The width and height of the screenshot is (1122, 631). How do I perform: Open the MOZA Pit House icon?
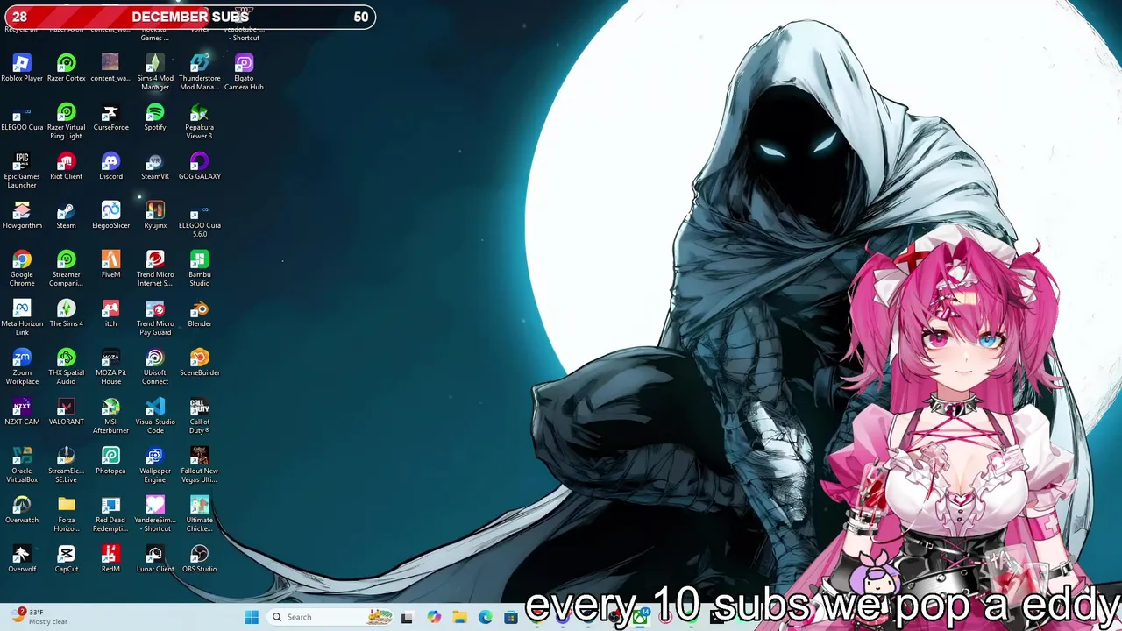pos(110,366)
